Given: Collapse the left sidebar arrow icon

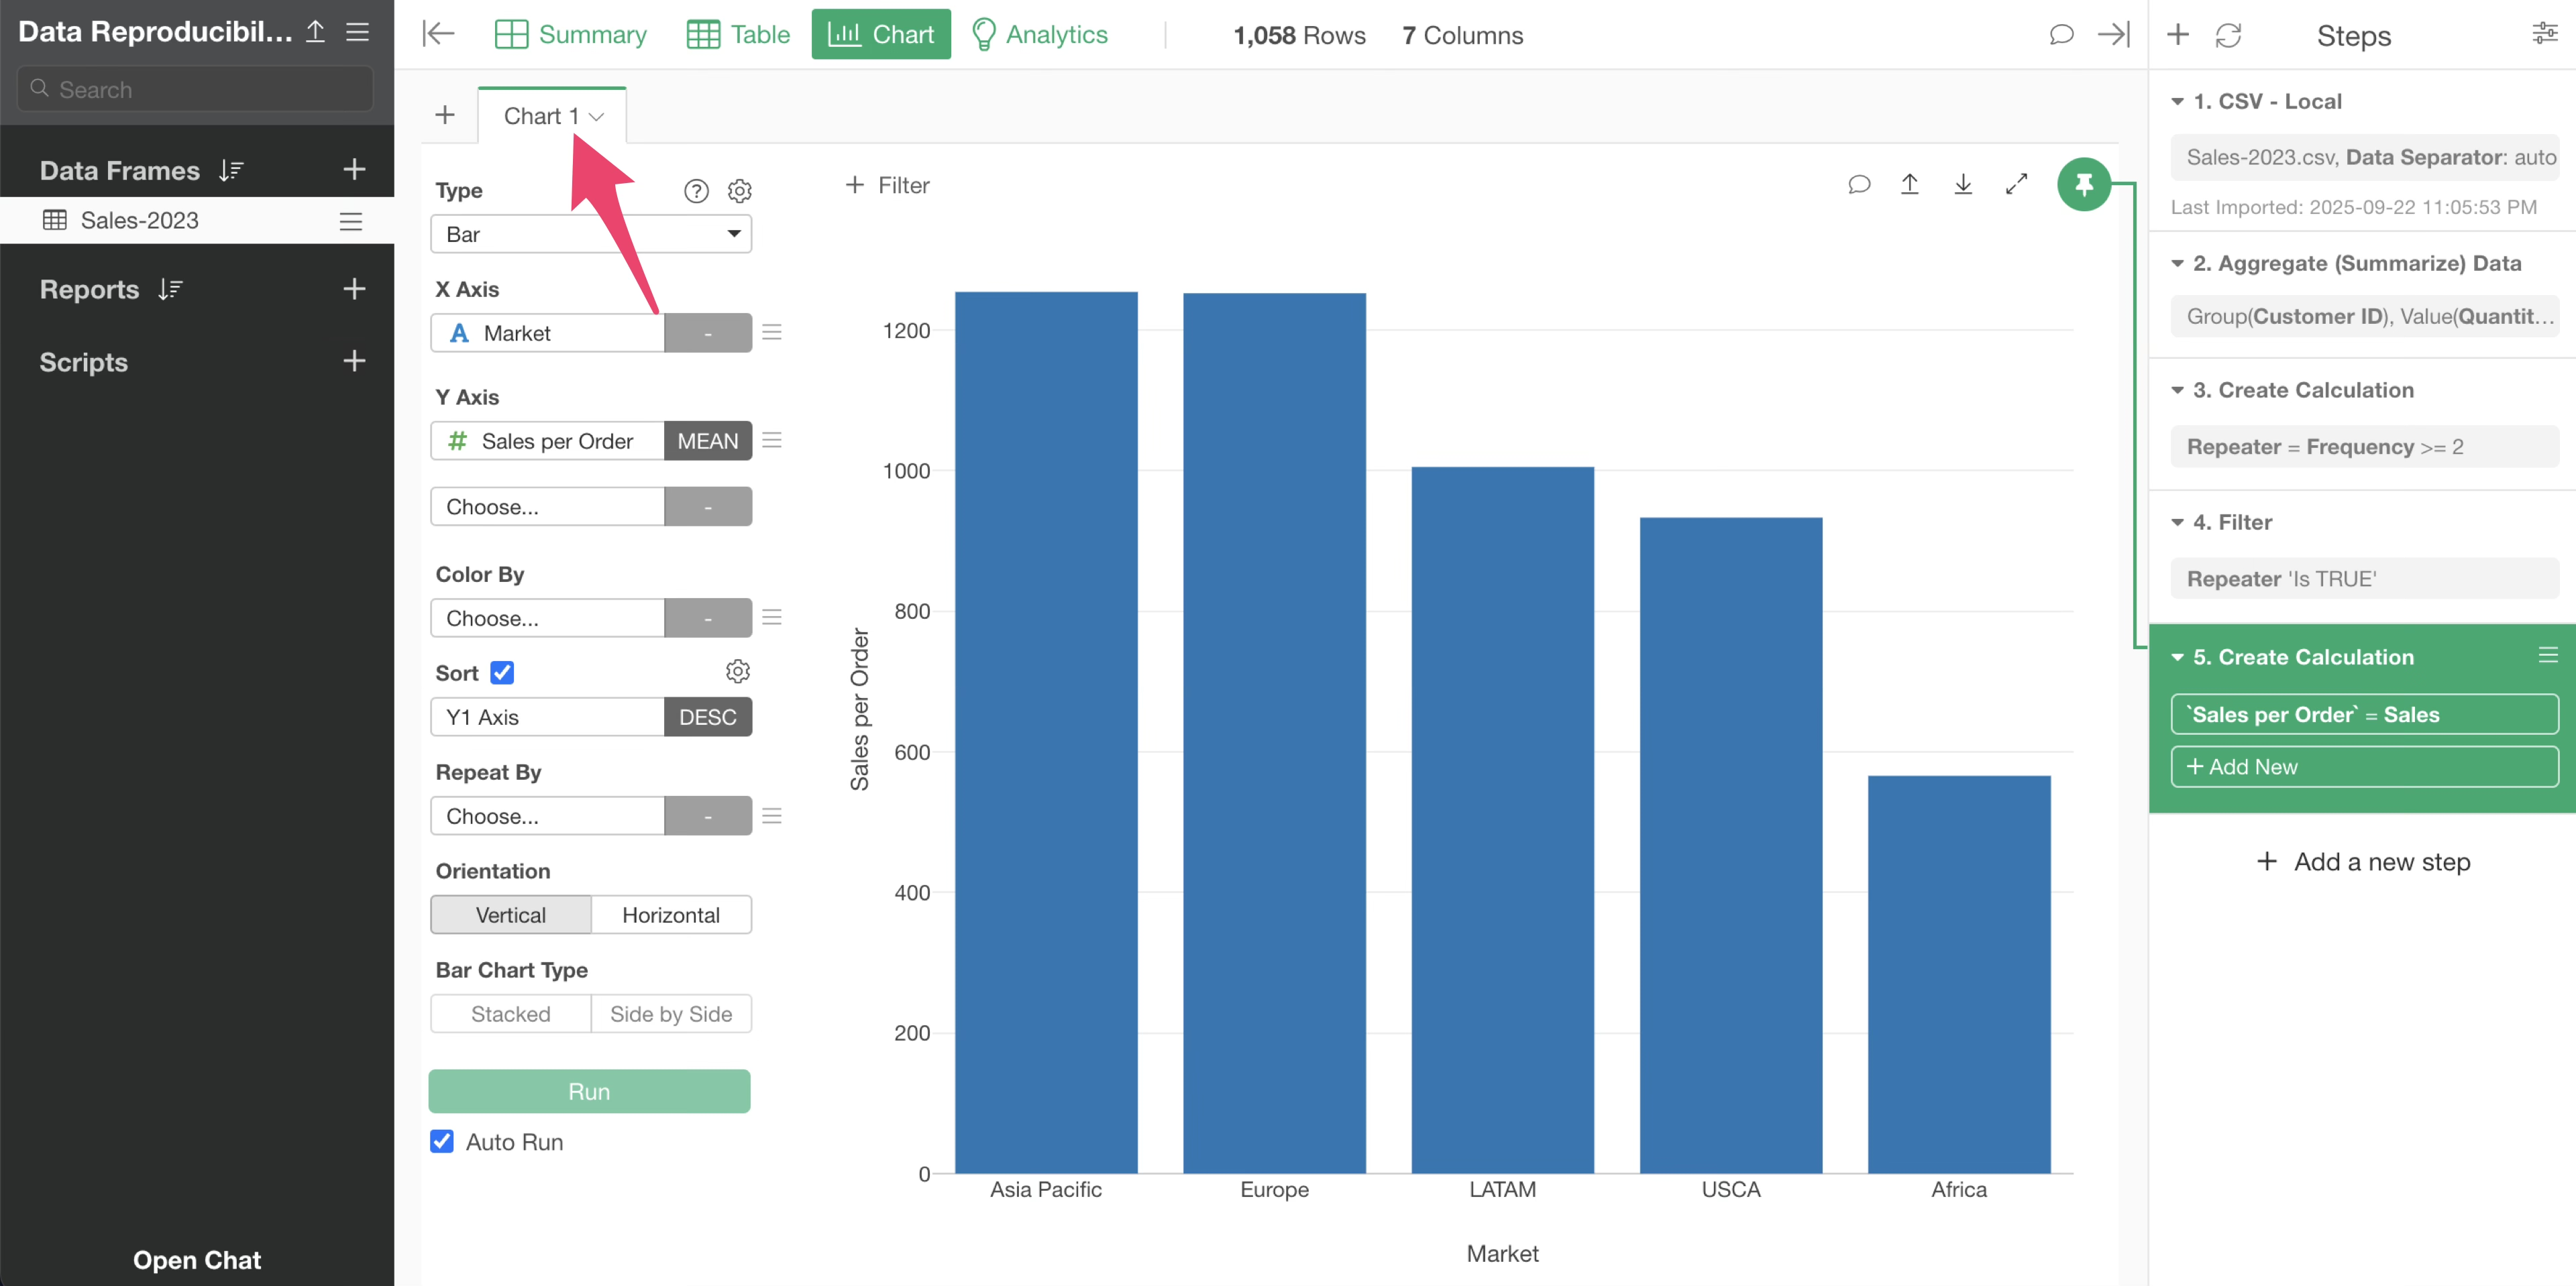Looking at the screenshot, I should 438,34.
